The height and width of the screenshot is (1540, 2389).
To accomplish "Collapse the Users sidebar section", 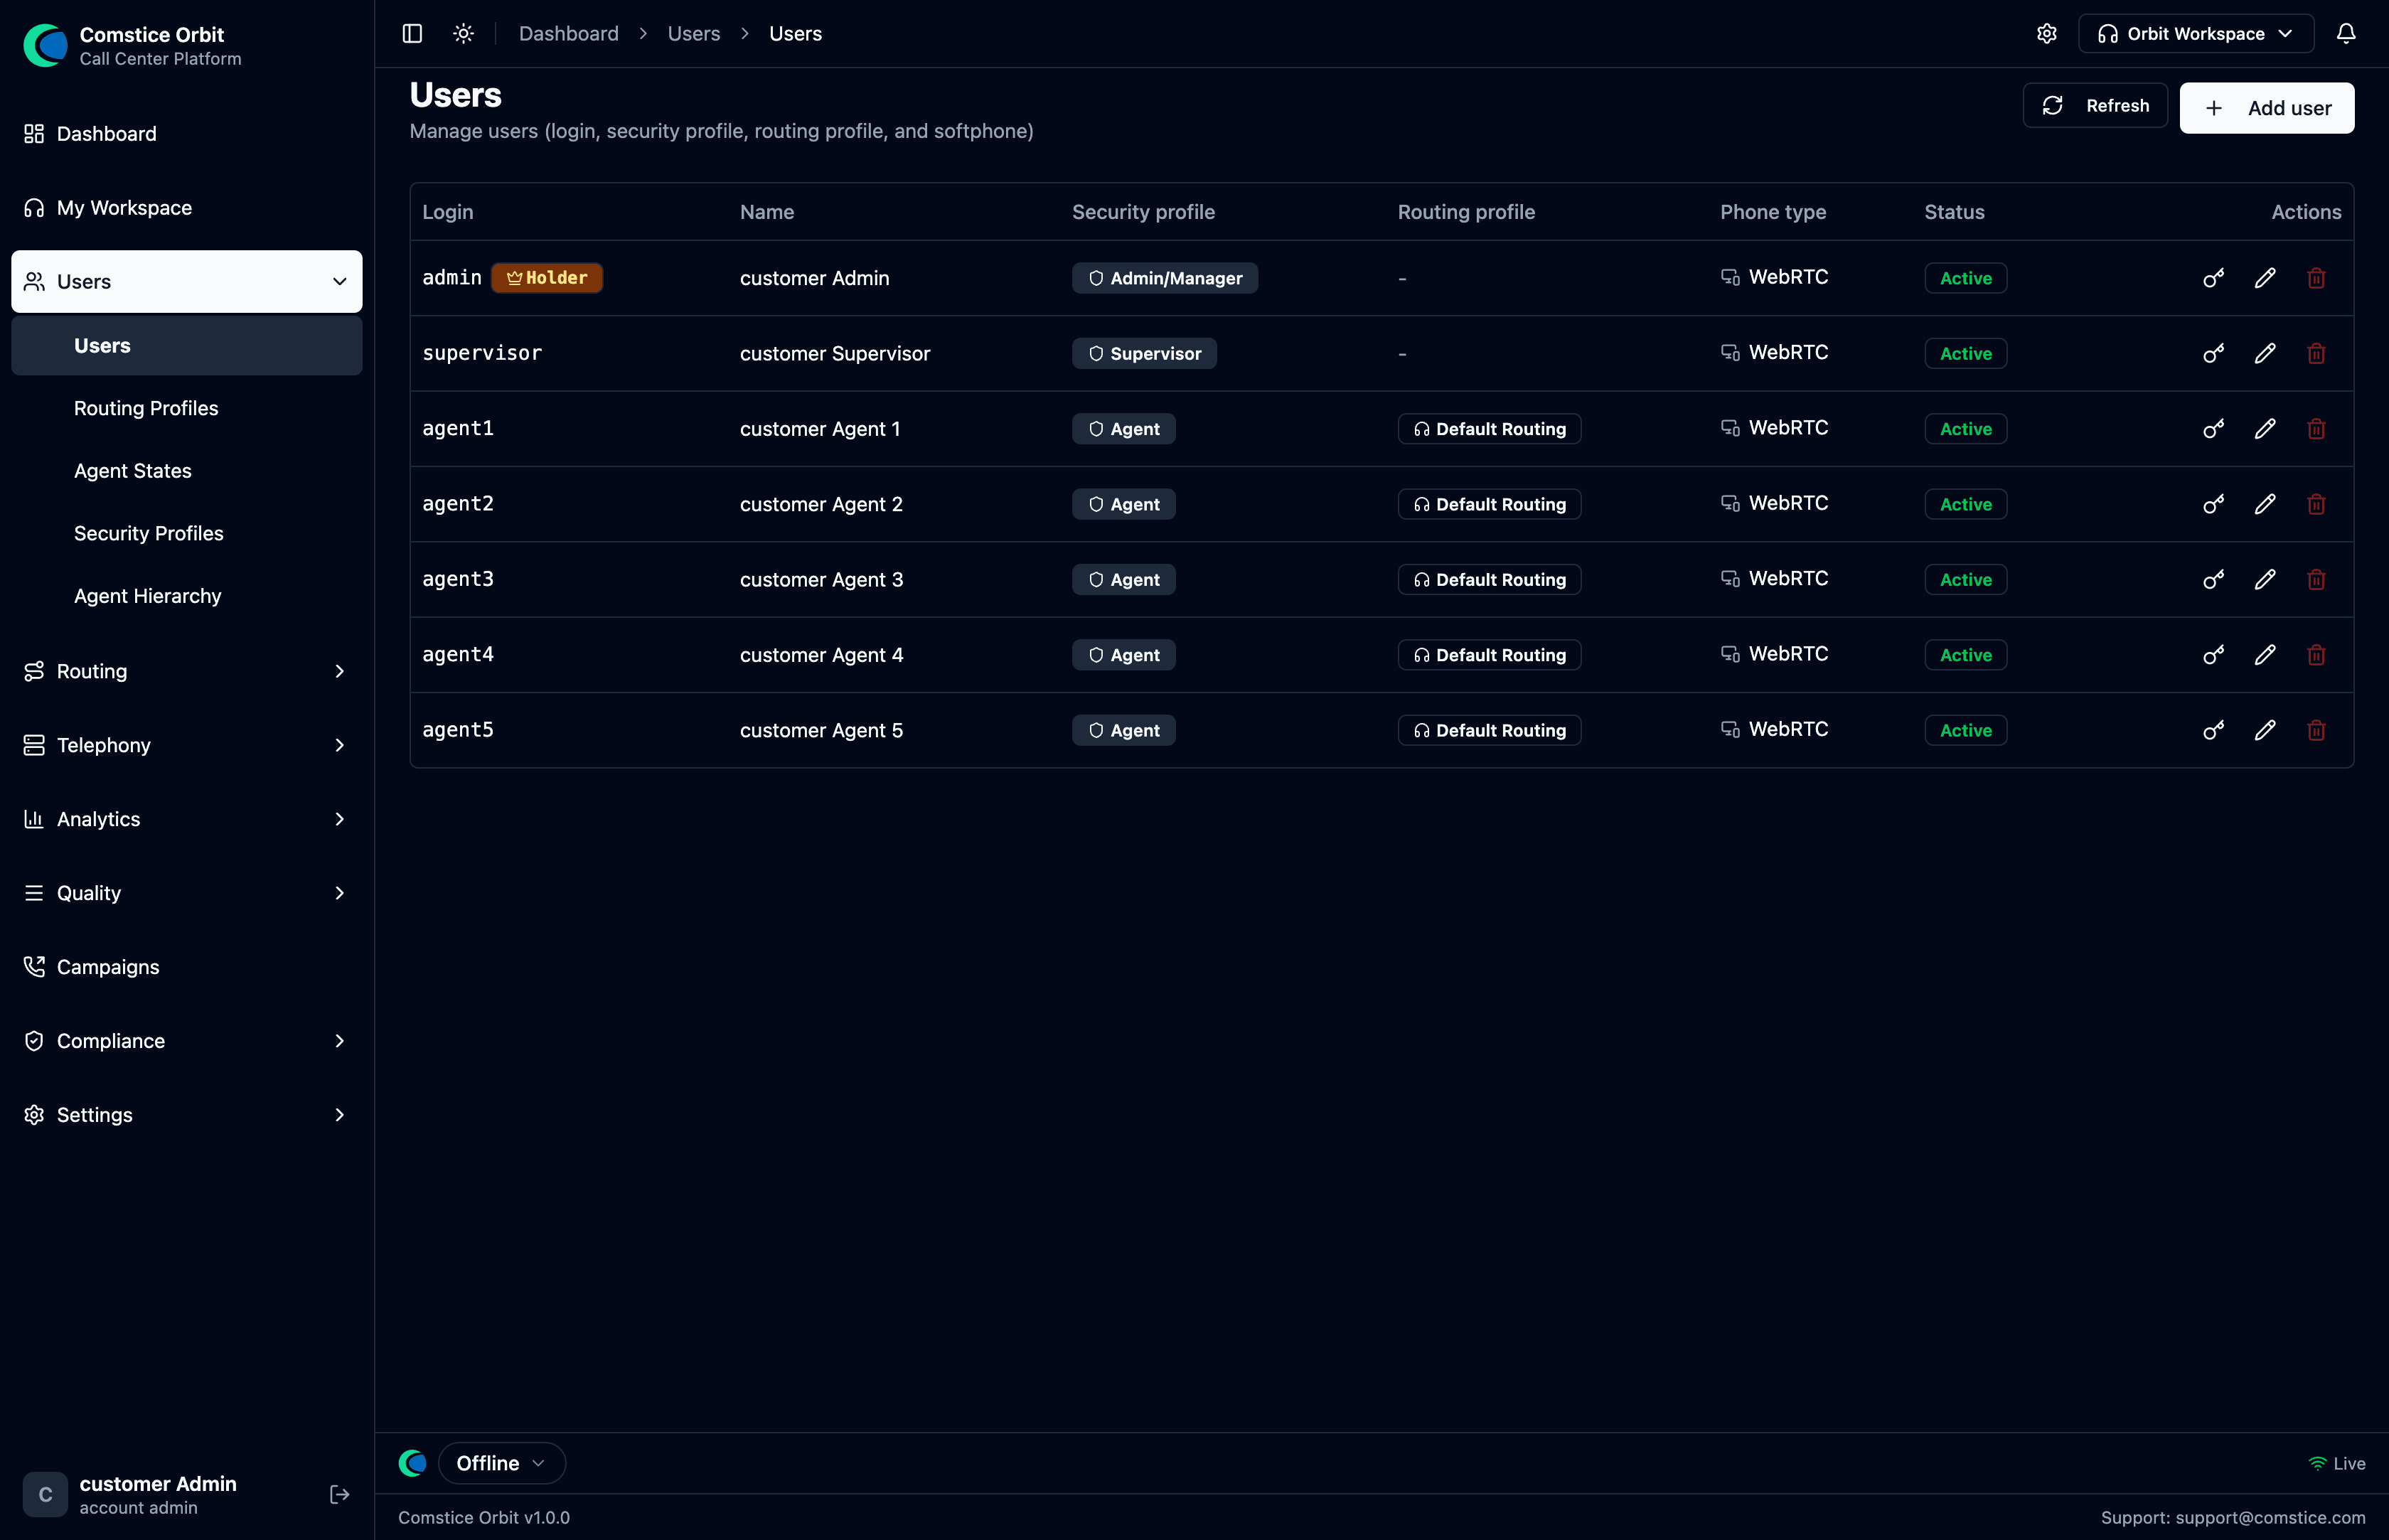I will coord(187,281).
